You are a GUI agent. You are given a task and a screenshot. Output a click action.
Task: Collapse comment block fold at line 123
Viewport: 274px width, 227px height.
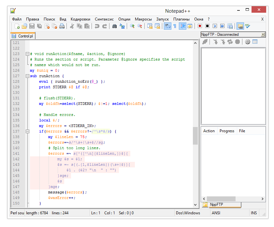[27, 54]
